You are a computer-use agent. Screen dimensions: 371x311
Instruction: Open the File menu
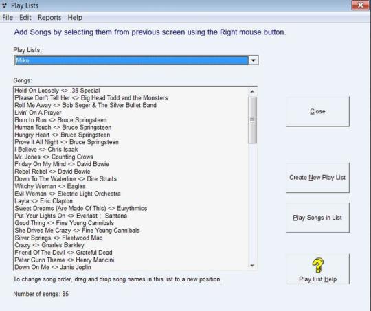8,17
